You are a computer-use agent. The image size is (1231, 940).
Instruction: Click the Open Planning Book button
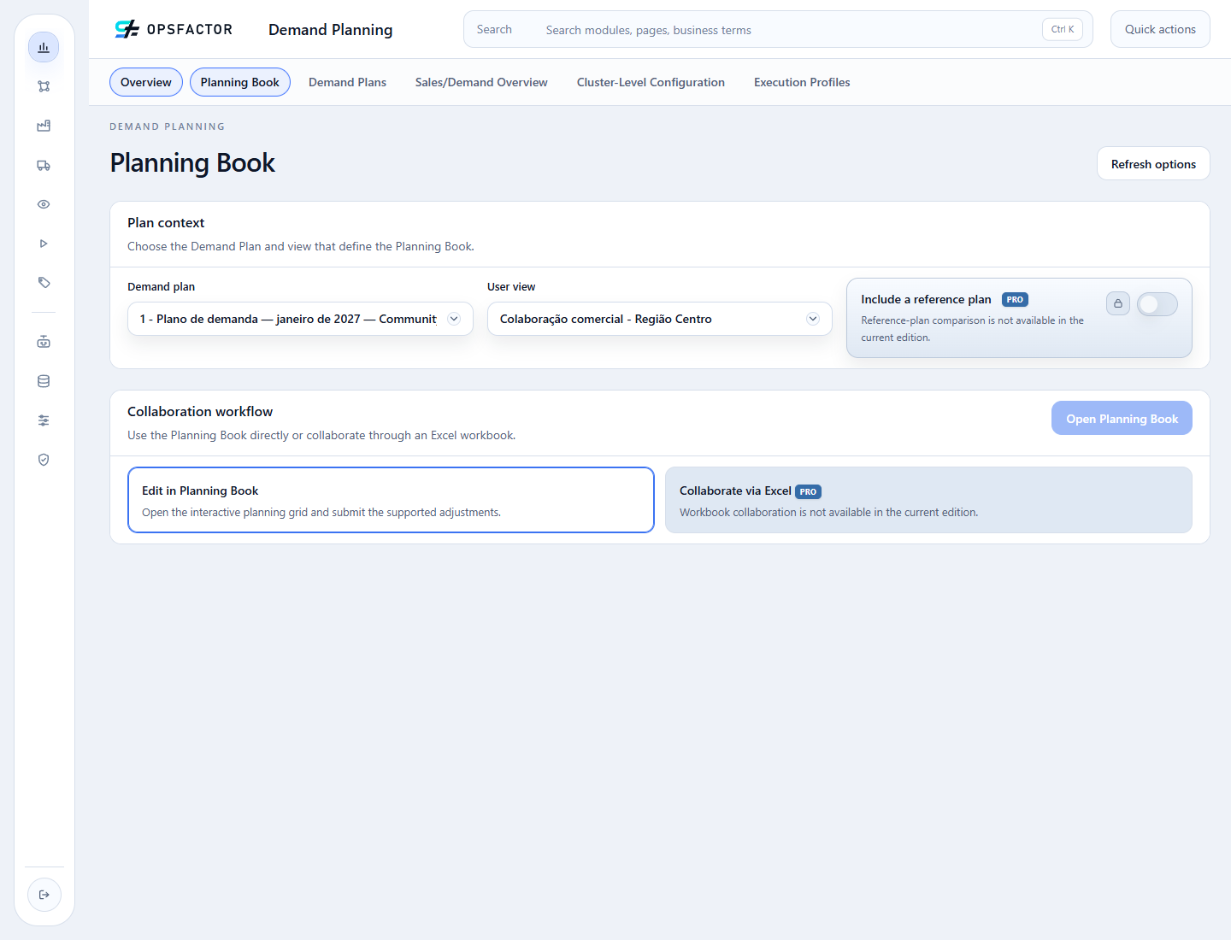click(x=1122, y=419)
